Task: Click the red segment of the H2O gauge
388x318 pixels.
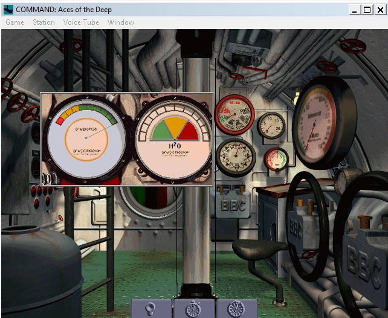Action: click(x=189, y=132)
